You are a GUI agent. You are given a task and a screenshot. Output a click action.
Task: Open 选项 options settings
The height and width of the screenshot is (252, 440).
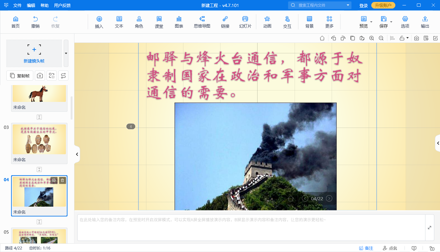pyautogui.click(x=405, y=22)
